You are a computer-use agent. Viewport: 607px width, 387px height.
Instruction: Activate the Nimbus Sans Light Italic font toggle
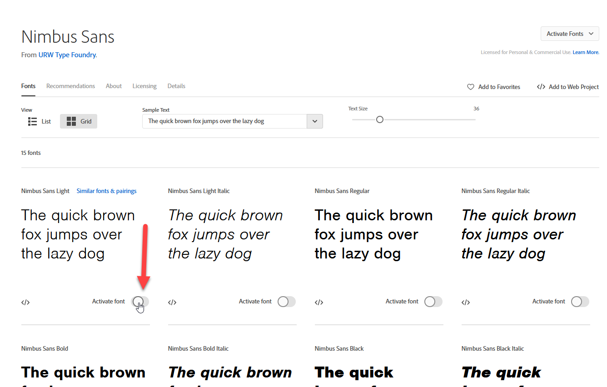point(287,302)
